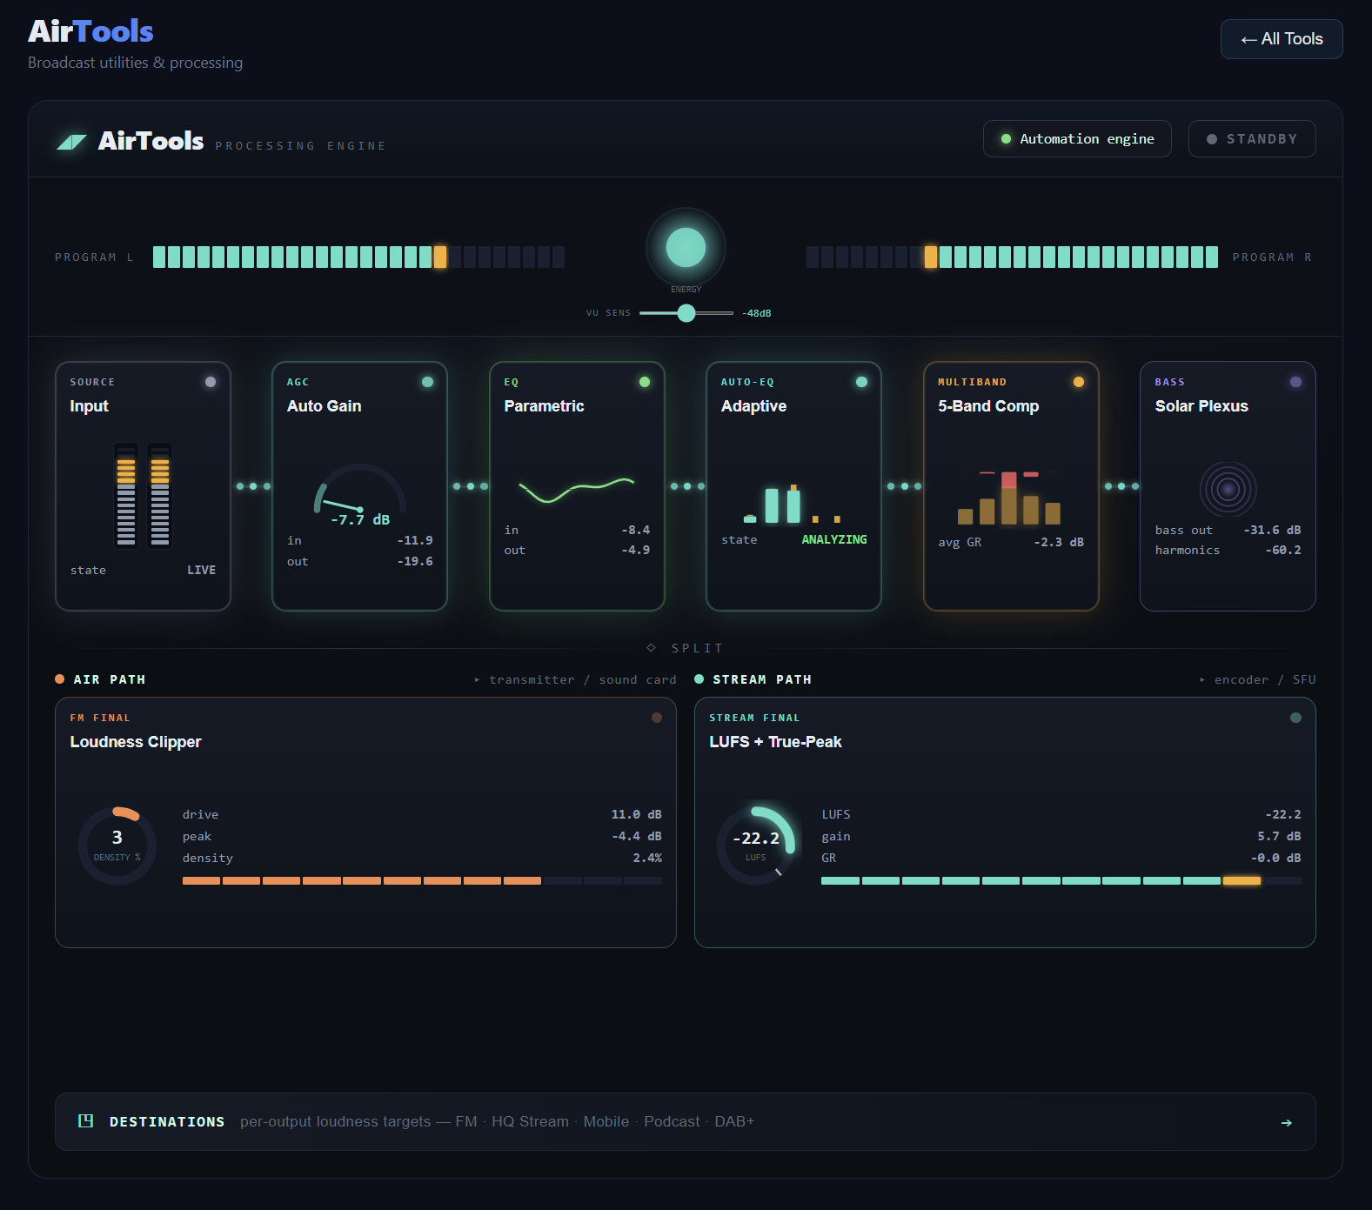
Task: Click the PROGRAM L level meter
Action: (358, 257)
